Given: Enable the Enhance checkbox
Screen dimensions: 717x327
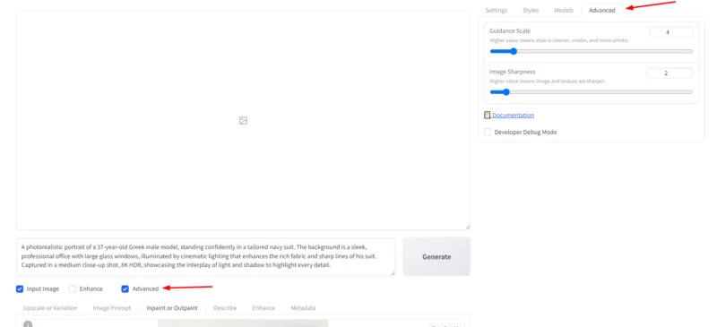Looking at the screenshot, I should point(73,289).
